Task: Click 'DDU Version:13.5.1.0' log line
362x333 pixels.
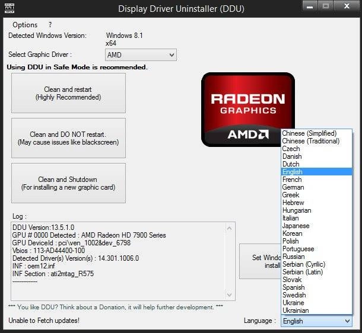Action: pos(43,228)
